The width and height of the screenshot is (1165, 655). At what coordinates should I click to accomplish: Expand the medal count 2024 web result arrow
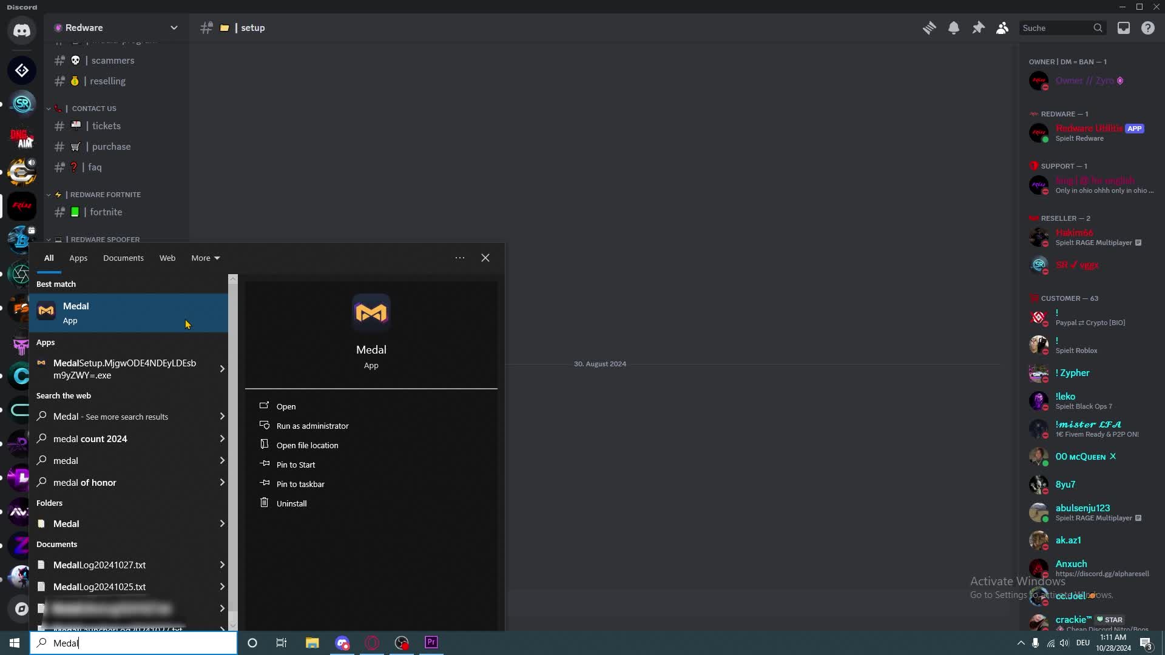pyautogui.click(x=222, y=438)
